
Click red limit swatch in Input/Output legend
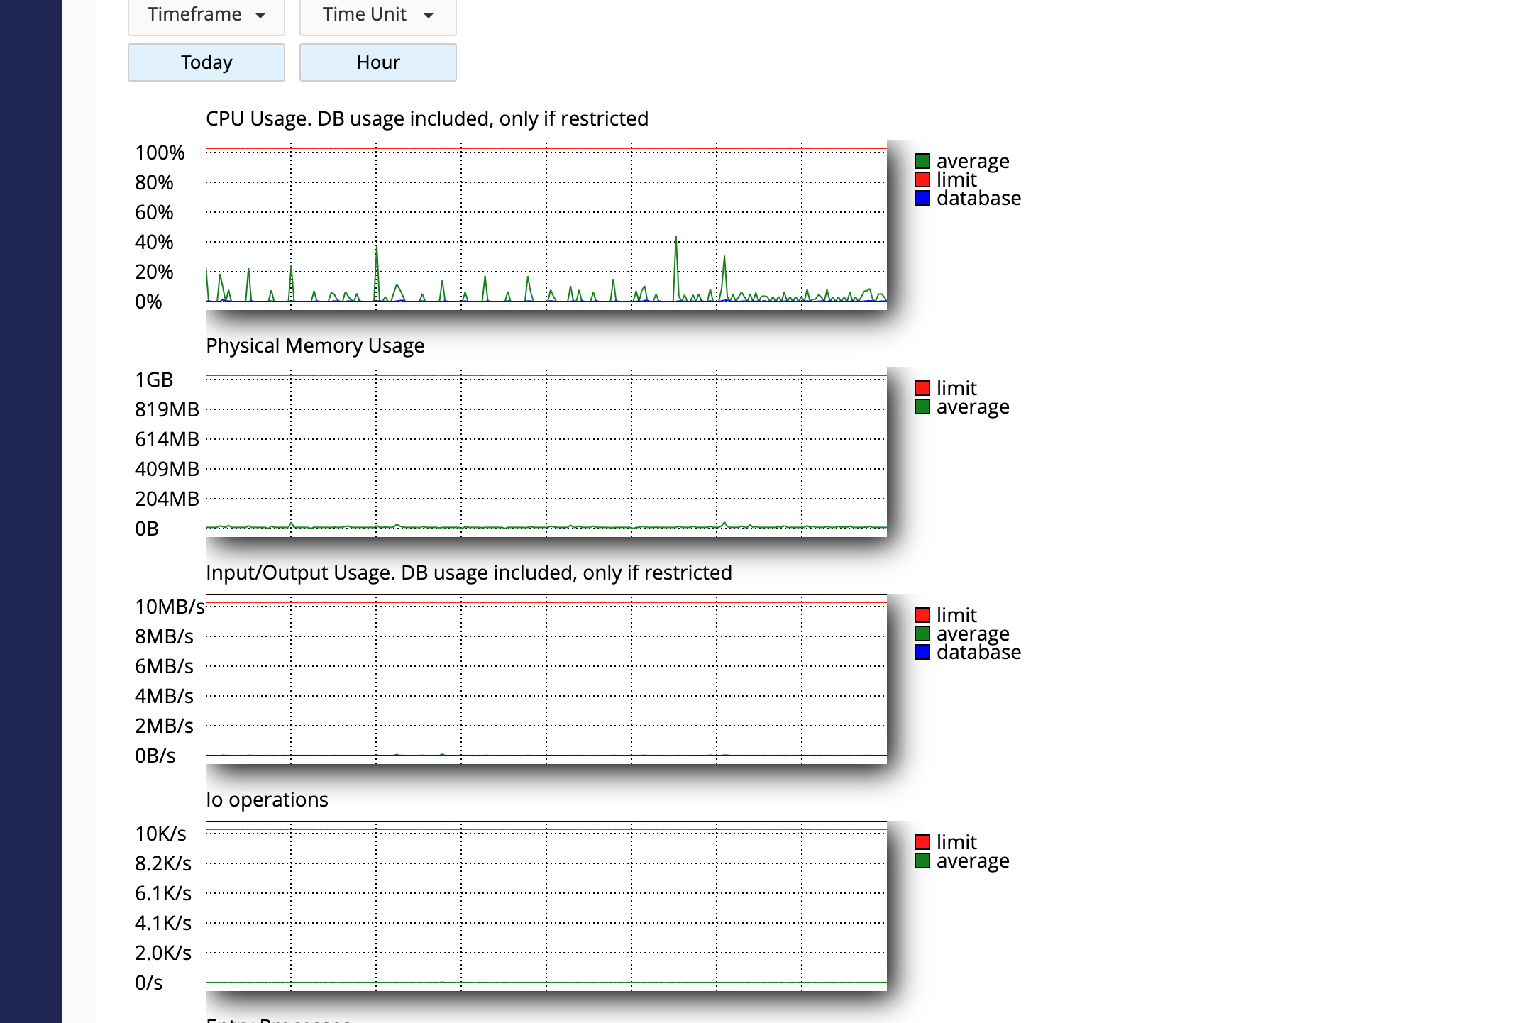tap(922, 615)
